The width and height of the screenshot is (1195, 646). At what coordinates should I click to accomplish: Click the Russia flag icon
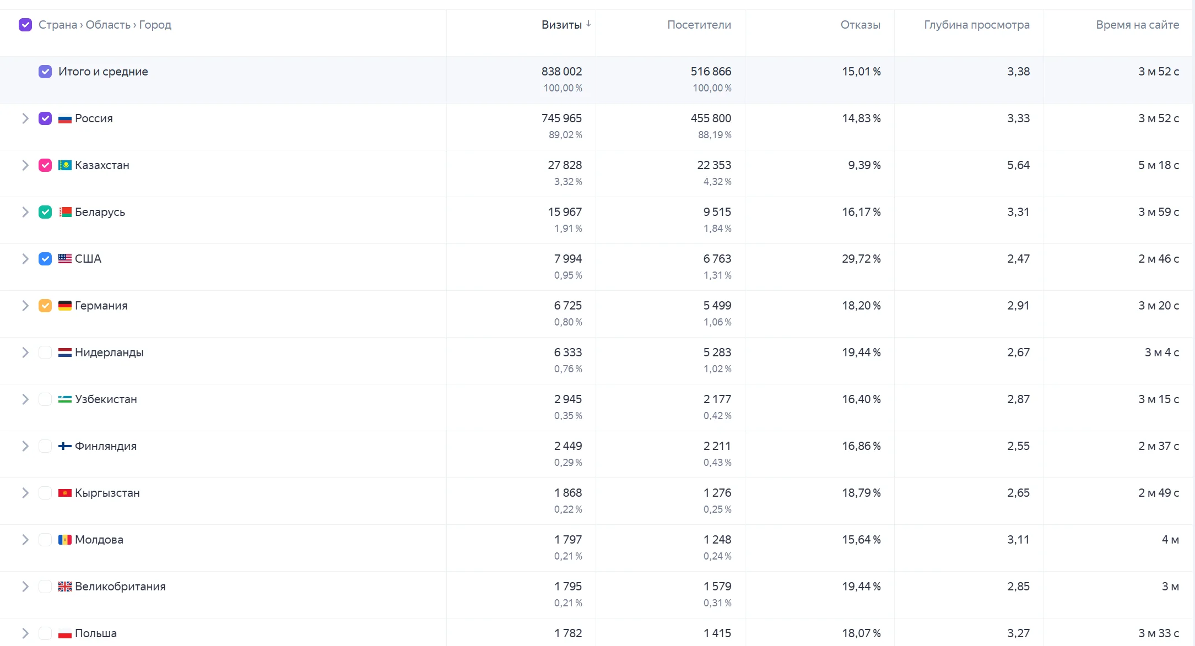click(x=65, y=118)
